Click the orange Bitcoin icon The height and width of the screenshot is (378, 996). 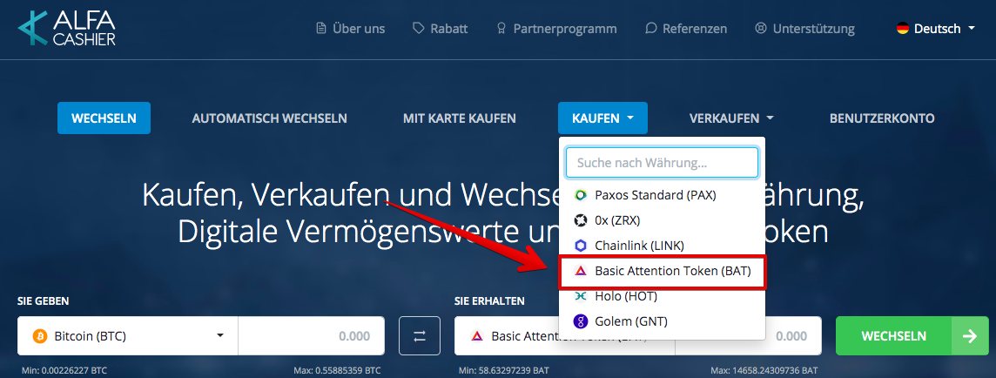[x=39, y=336]
